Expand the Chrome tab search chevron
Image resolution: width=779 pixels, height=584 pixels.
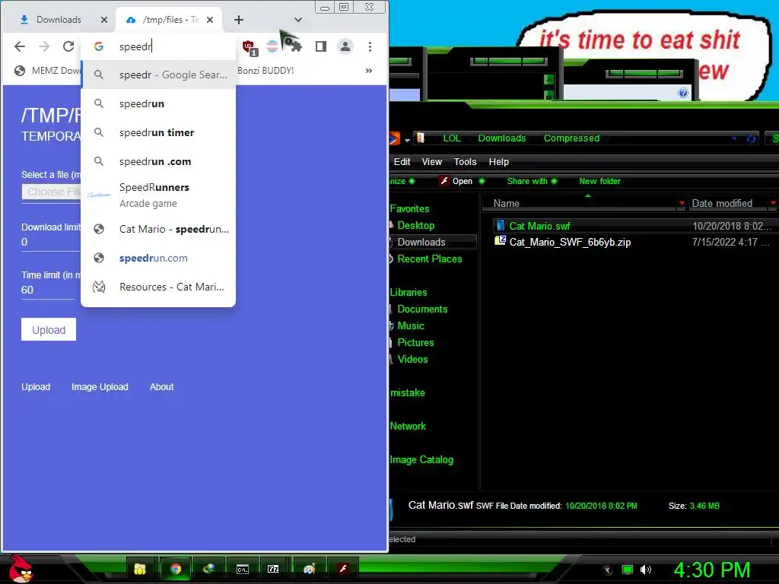tap(298, 20)
